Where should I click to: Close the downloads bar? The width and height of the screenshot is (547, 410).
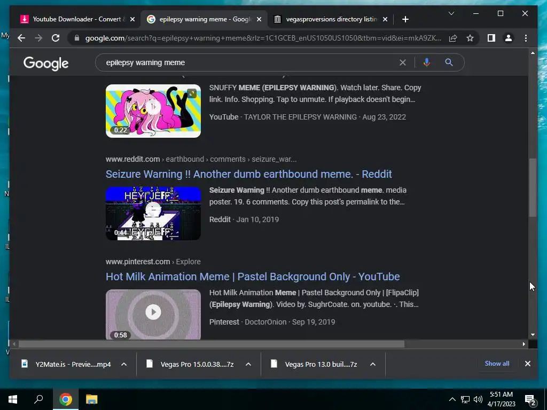pyautogui.click(x=527, y=364)
